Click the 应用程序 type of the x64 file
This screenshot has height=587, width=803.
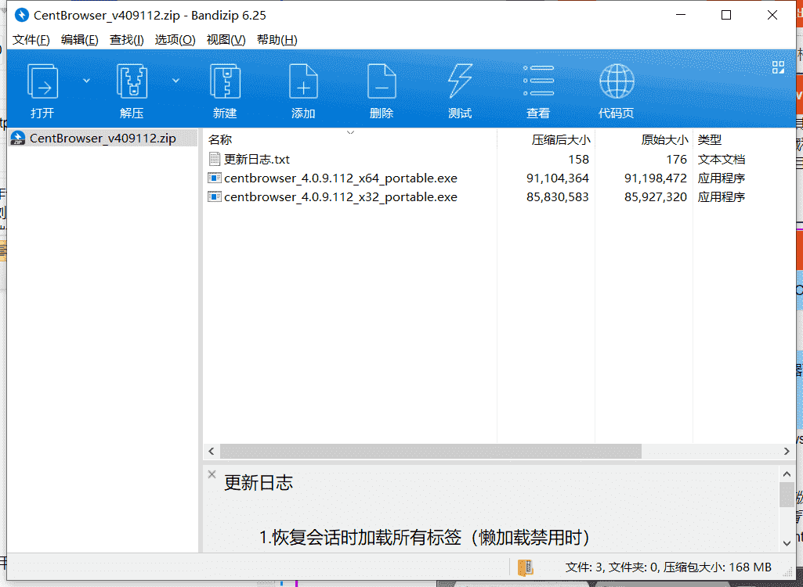pos(721,178)
